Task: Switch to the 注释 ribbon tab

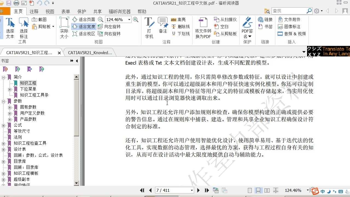Action: (x=34, y=11)
